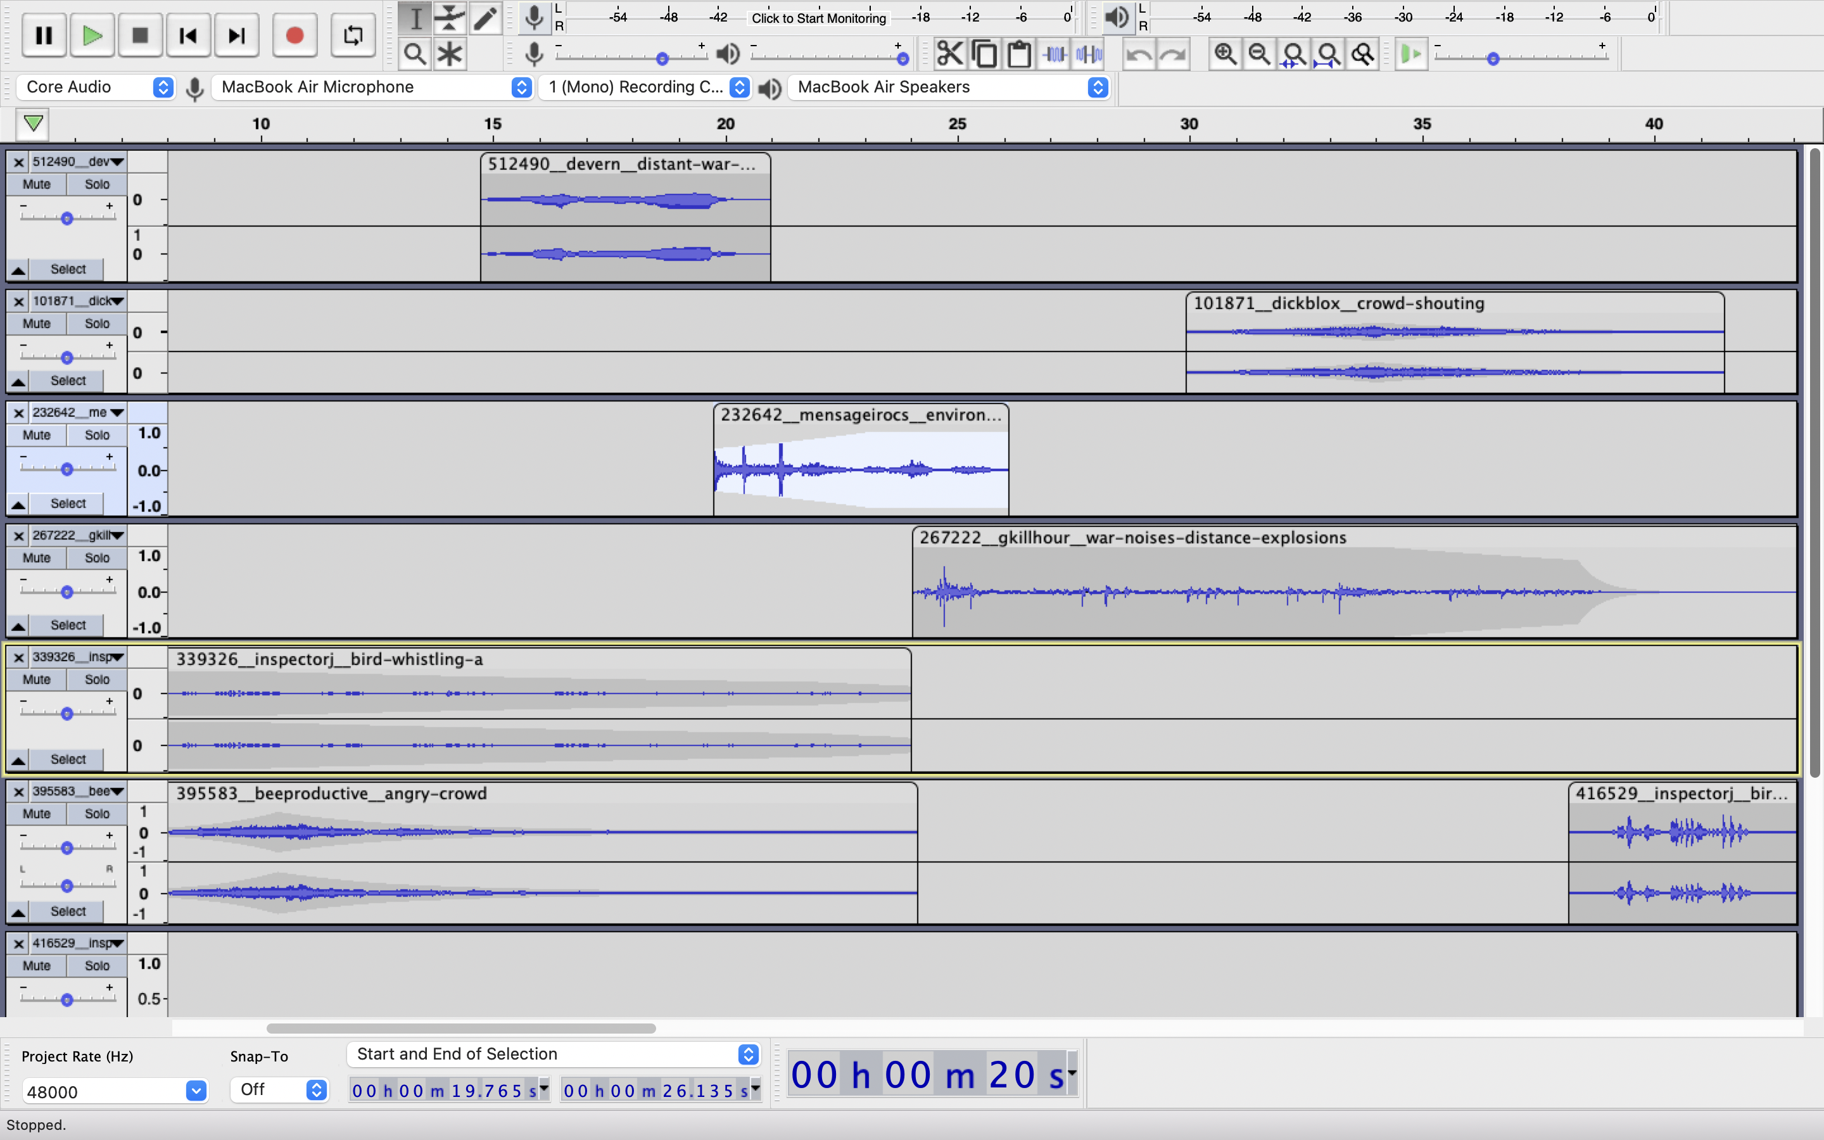Select the Draw (pencil) tool
1824x1140 pixels.
click(484, 18)
